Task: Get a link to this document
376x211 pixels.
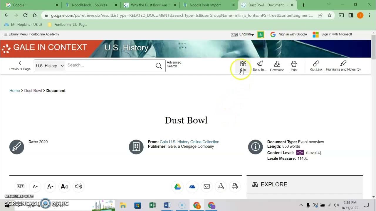Action: pos(316,66)
